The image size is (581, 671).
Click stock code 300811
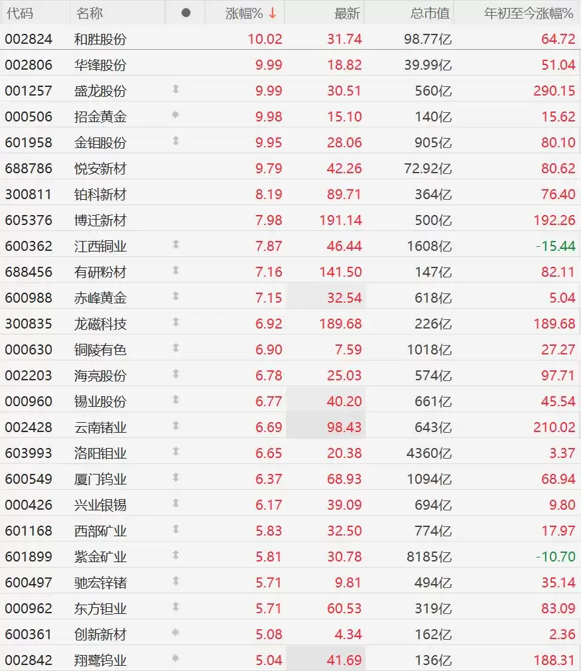[x=29, y=194]
